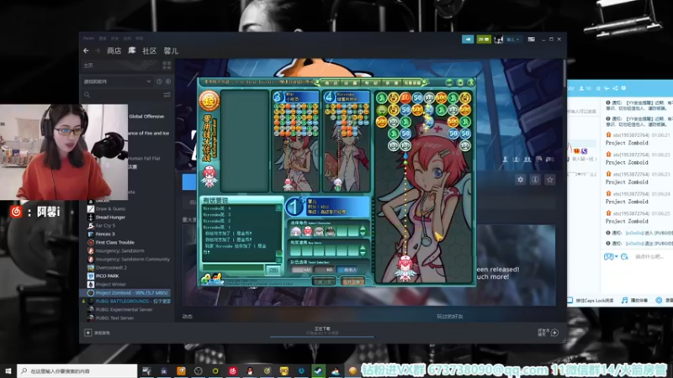Go back with Steam's left arrow
The height and width of the screenshot is (378, 673).
87,50
